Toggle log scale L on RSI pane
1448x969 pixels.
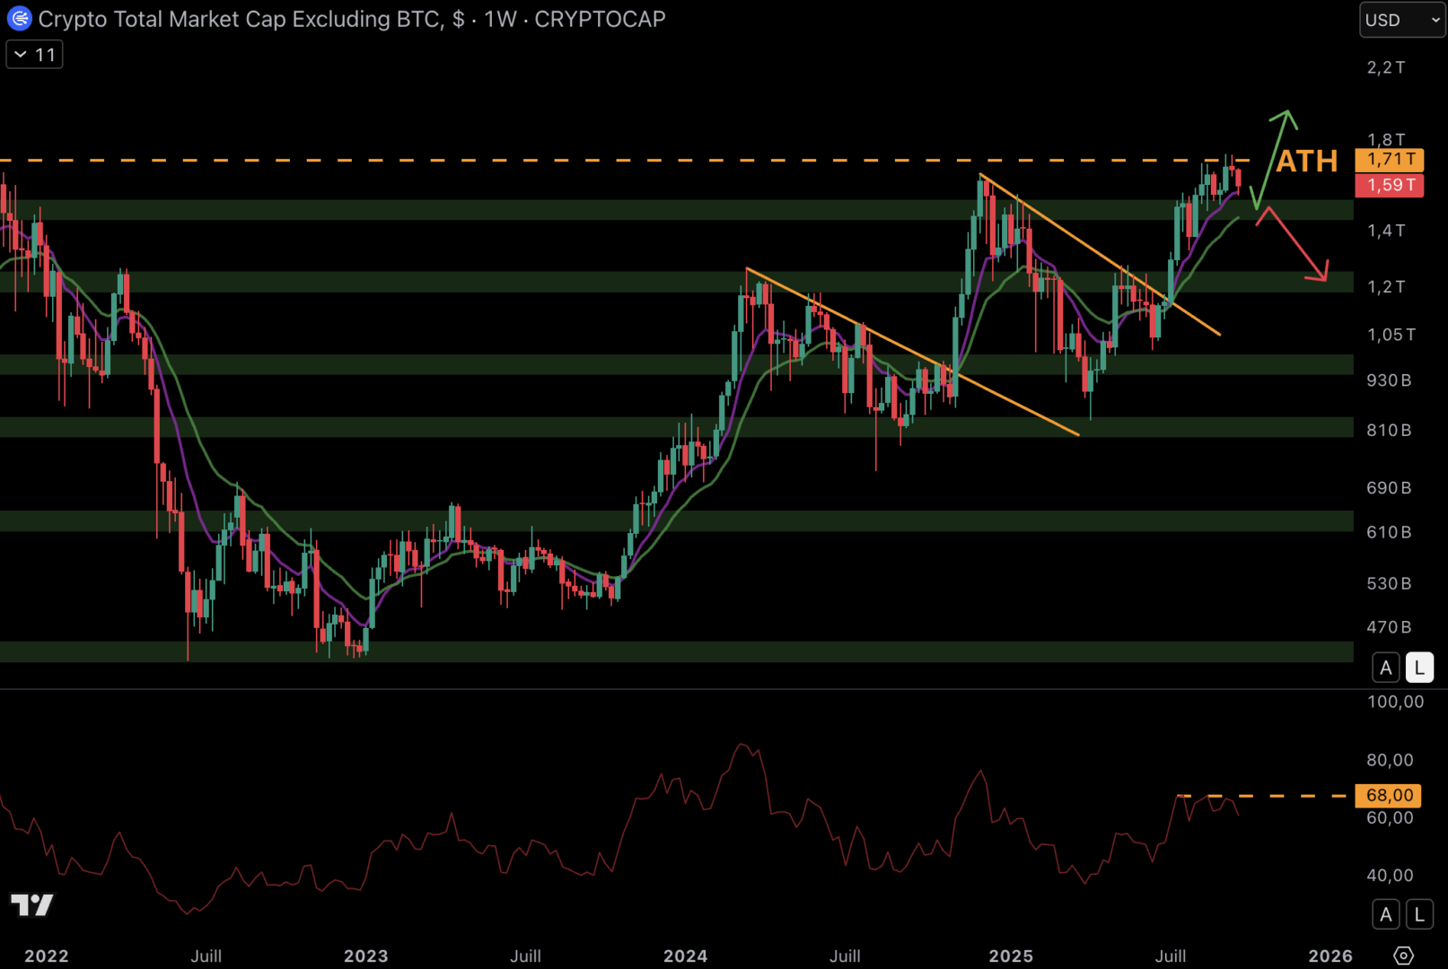pyautogui.click(x=1419, y=914)
